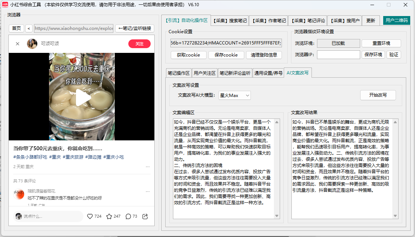This screenshot has height=237, width=415.
Task: Click the star collect icon below the video
Action: point(110,216)
